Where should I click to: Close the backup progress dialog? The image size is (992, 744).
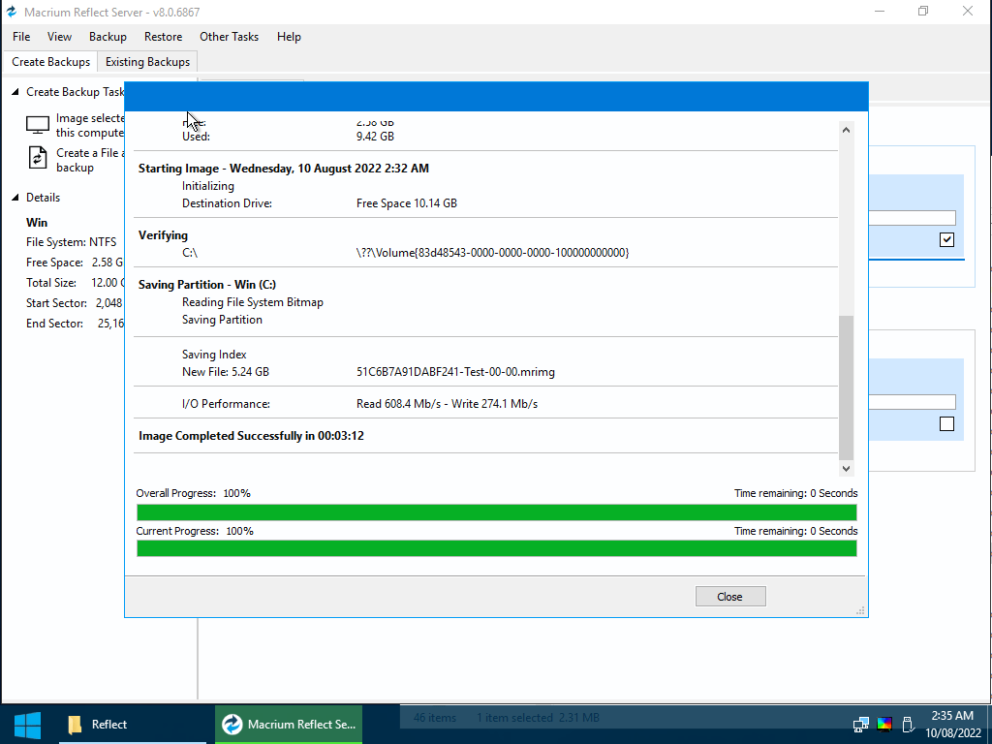tap(730, 597)
